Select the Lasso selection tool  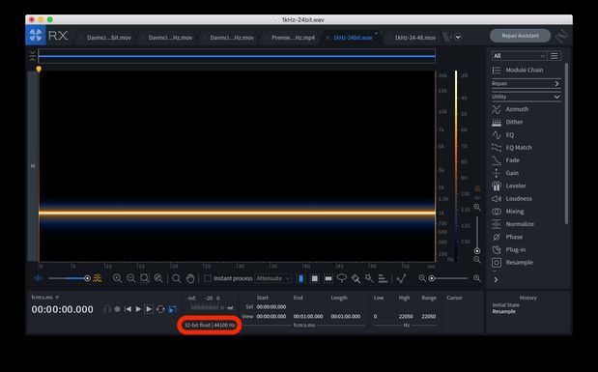342,278
